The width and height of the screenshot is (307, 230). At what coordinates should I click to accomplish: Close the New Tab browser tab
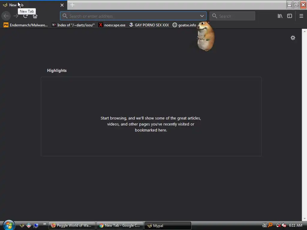62,5
